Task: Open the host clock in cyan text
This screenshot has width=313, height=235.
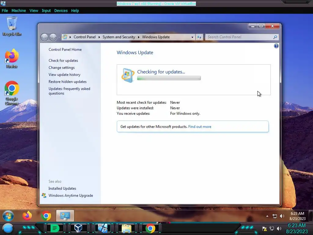Action: point(297,228)
